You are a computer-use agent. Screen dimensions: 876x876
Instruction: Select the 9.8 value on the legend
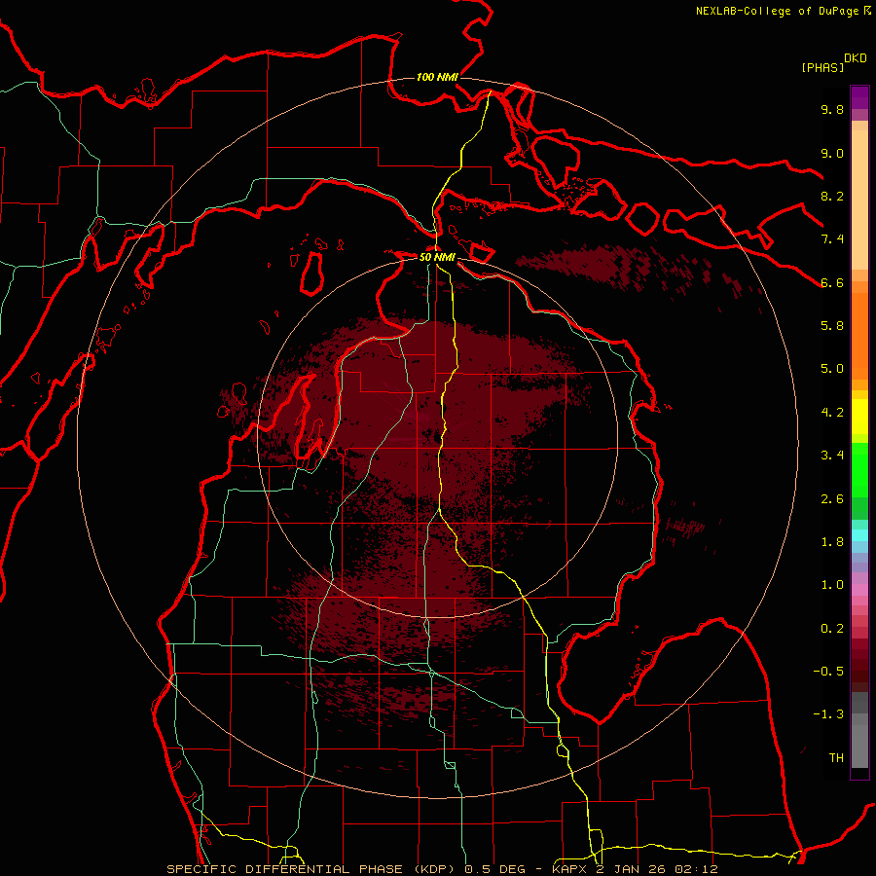coord(832,109)
